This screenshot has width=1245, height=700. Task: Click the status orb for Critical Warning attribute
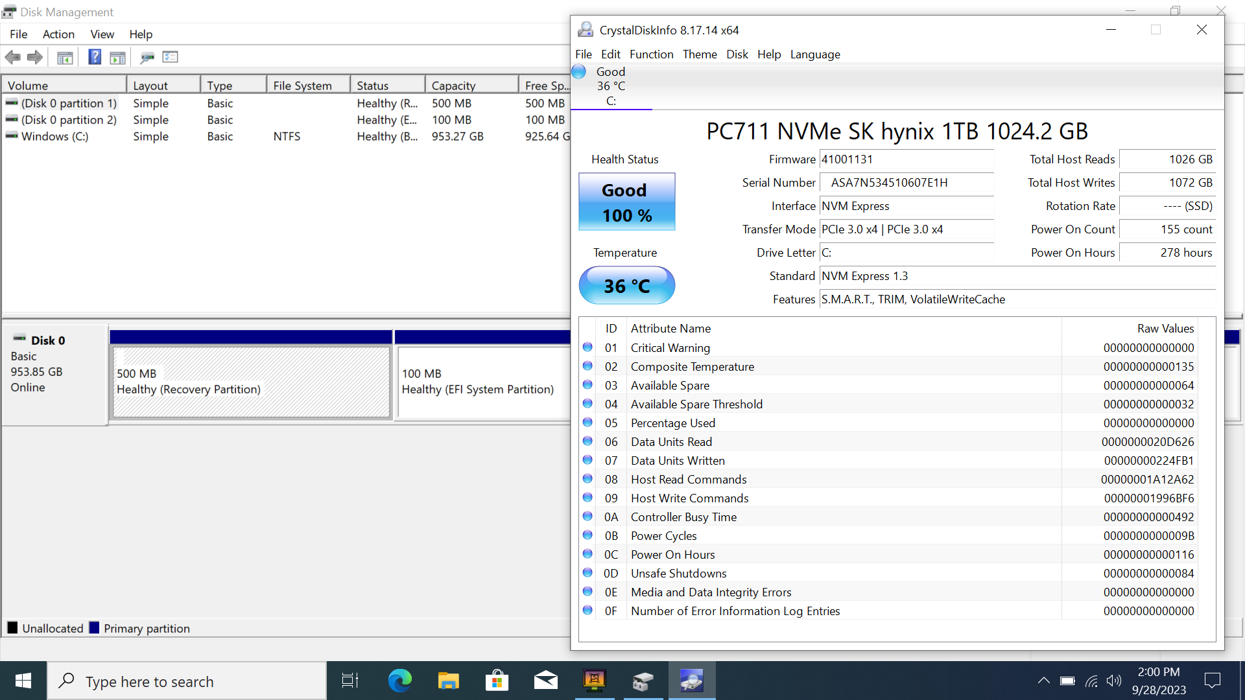pos(587,347)
